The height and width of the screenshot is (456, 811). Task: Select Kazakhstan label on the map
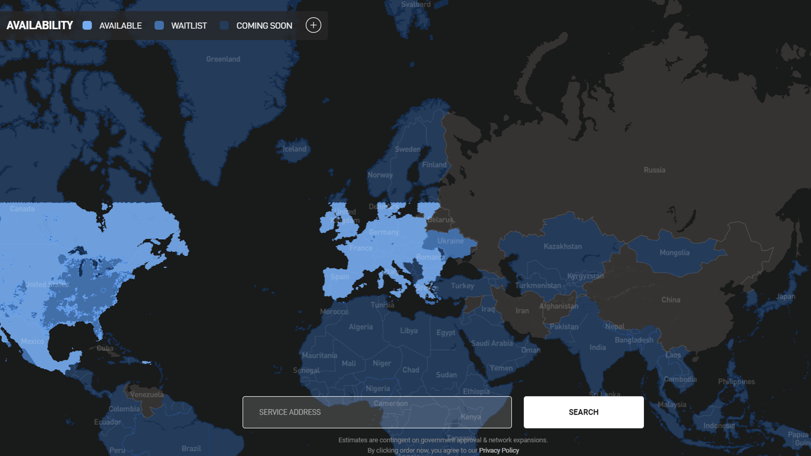(x=562, y=246)
